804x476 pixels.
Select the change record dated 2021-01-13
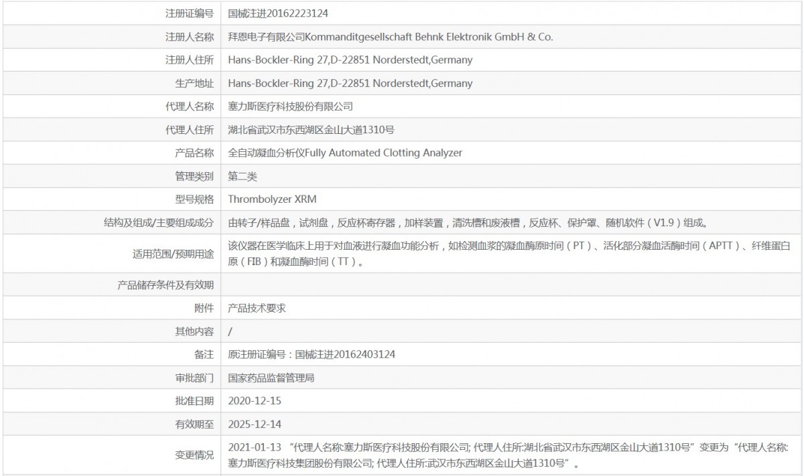509,455
